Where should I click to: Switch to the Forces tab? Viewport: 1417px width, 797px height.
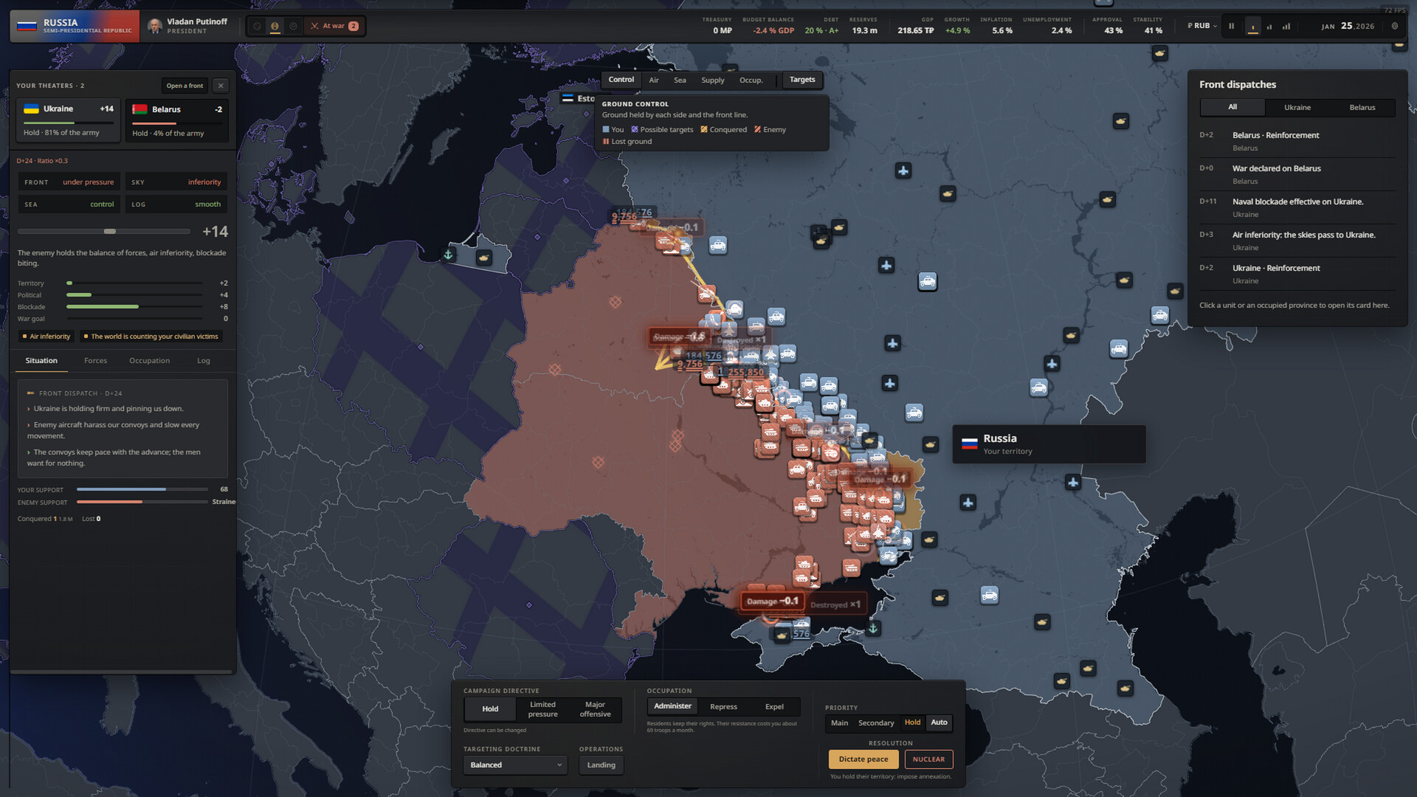95,361
